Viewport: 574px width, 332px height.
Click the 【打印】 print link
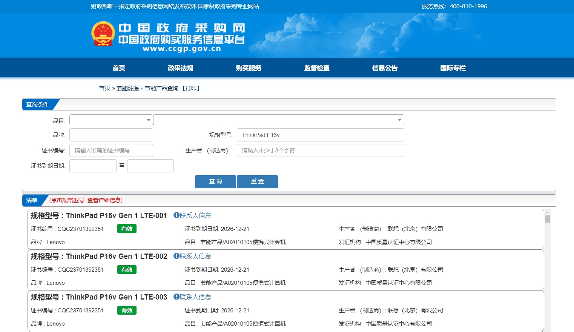[x=191, y=88]
